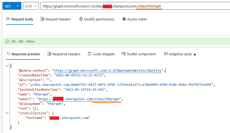Click the createdDateTime value 2022-08-03T11:32:23.417Z

pyautogui.click(x=79, y=75)
